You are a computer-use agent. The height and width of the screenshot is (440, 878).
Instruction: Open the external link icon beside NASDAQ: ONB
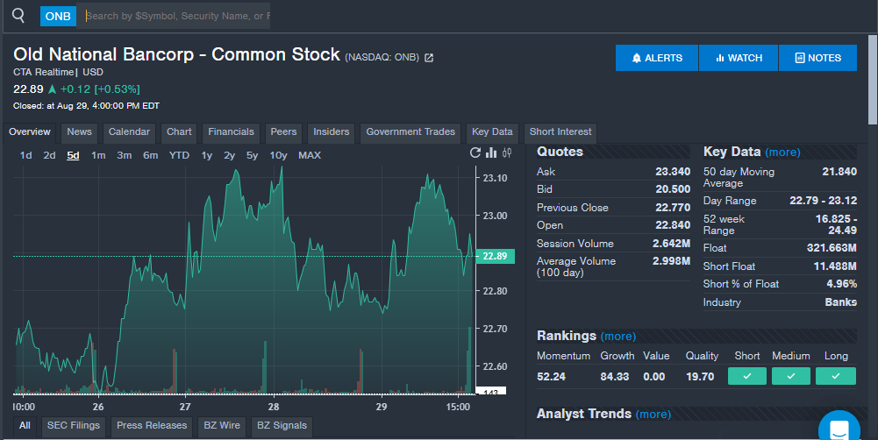(429, 58)
